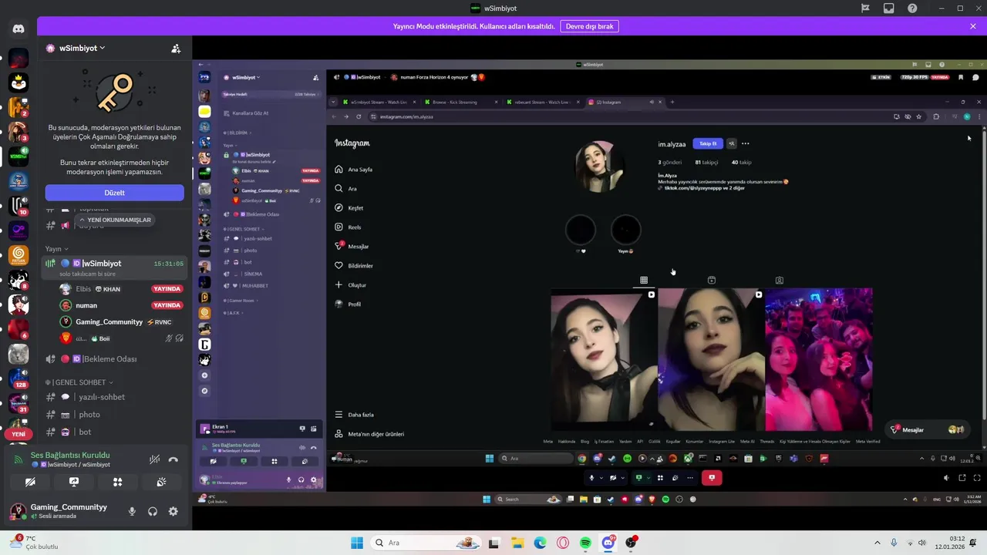This screenshot has height=555, width=987.
Task: In the stream, click the pop-out window icon
Action: click(962, 478)
